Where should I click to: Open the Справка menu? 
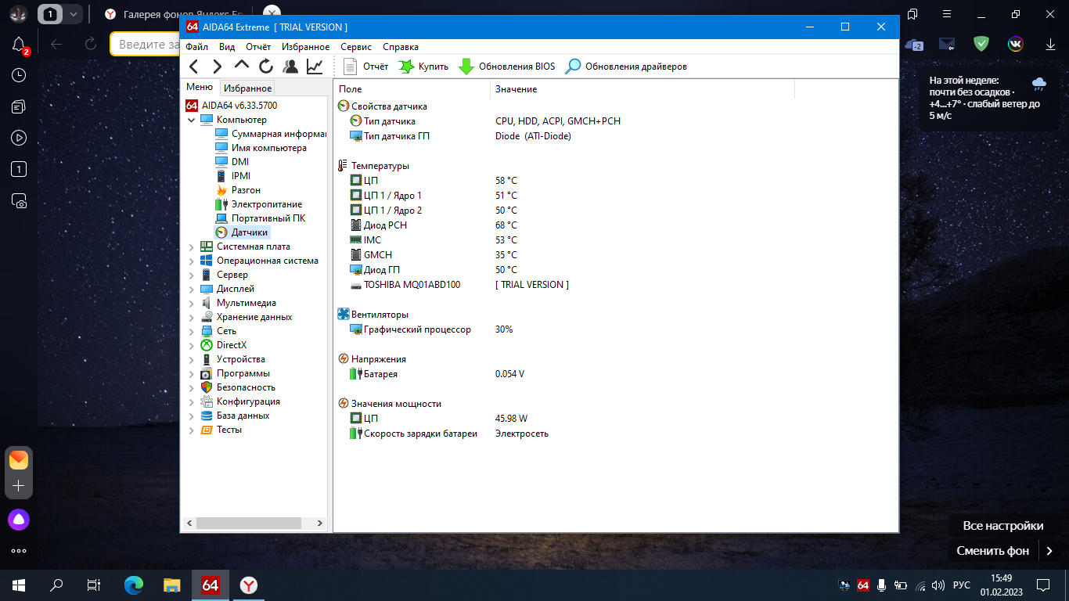(401, 47)
